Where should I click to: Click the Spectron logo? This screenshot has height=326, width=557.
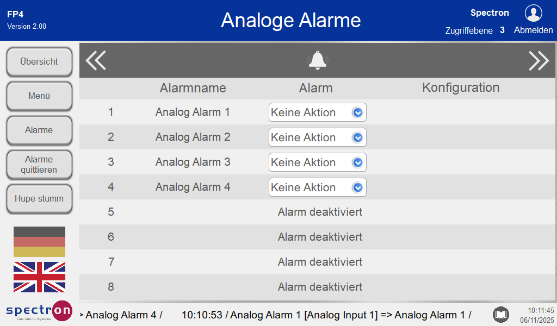click(x=39, y=311)
